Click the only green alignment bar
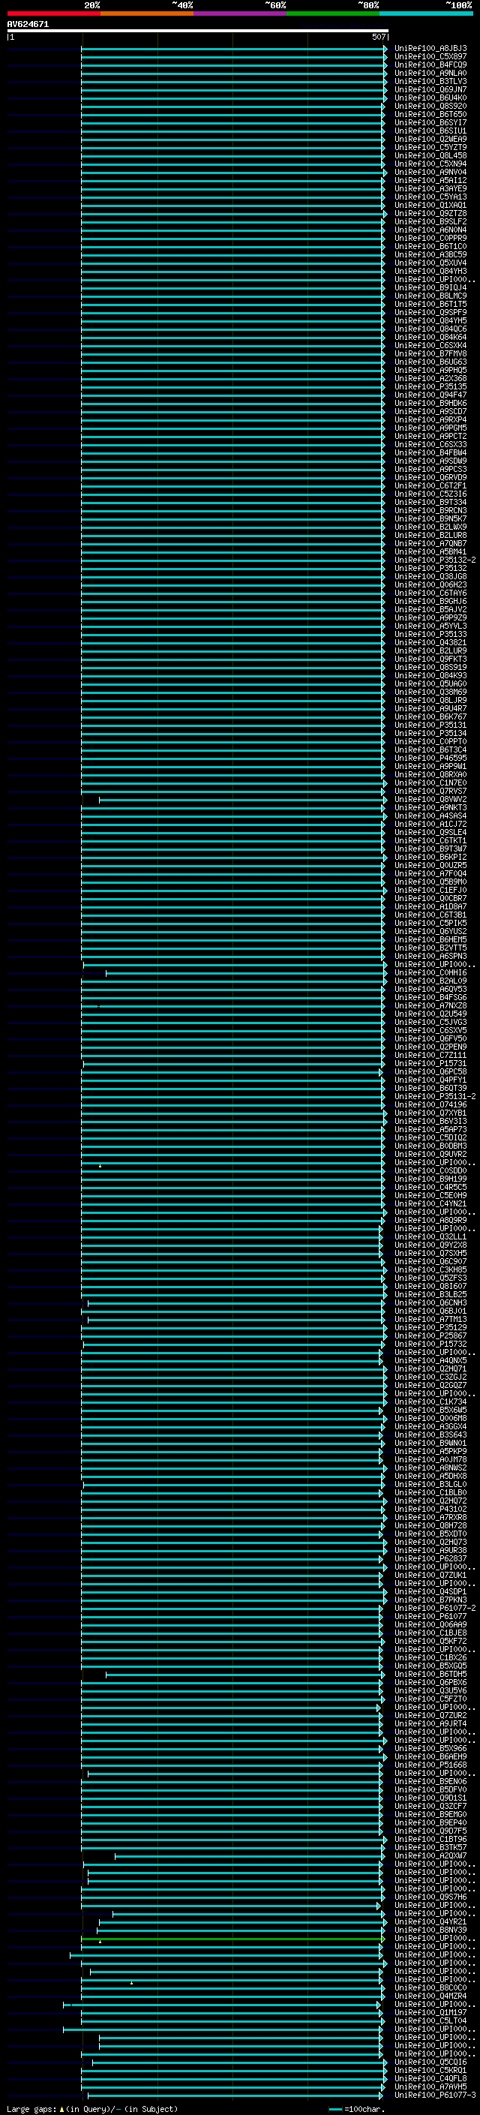Image resolution: width=480 pixels, height=2115 pixels. (233, 1939)
